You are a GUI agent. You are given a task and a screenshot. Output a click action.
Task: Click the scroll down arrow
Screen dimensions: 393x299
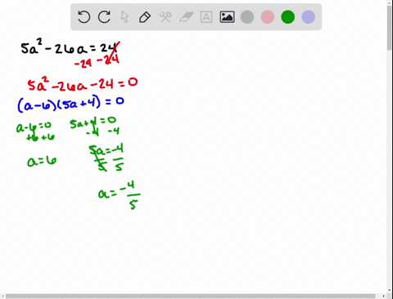(390, 290)
